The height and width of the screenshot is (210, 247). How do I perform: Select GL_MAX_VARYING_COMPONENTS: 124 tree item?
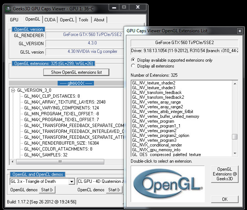point(61,108)
